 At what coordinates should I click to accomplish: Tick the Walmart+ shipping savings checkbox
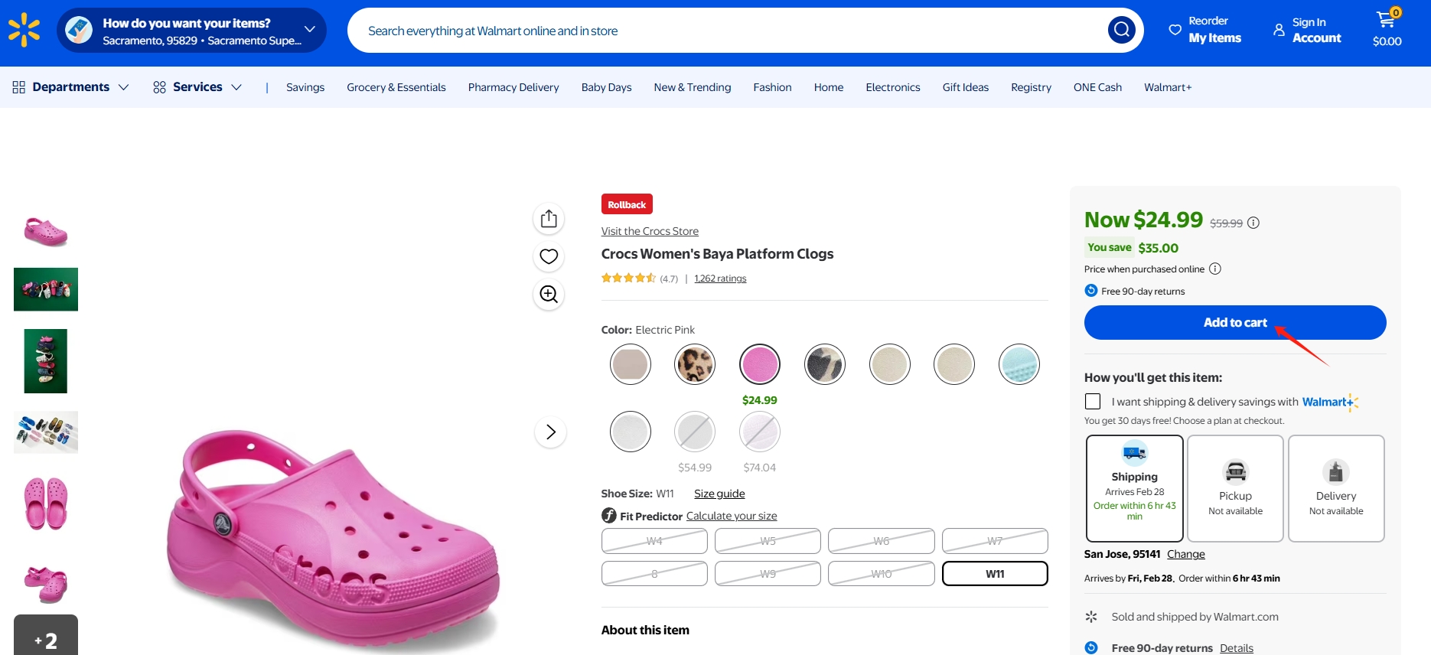tap(1093, 402)
